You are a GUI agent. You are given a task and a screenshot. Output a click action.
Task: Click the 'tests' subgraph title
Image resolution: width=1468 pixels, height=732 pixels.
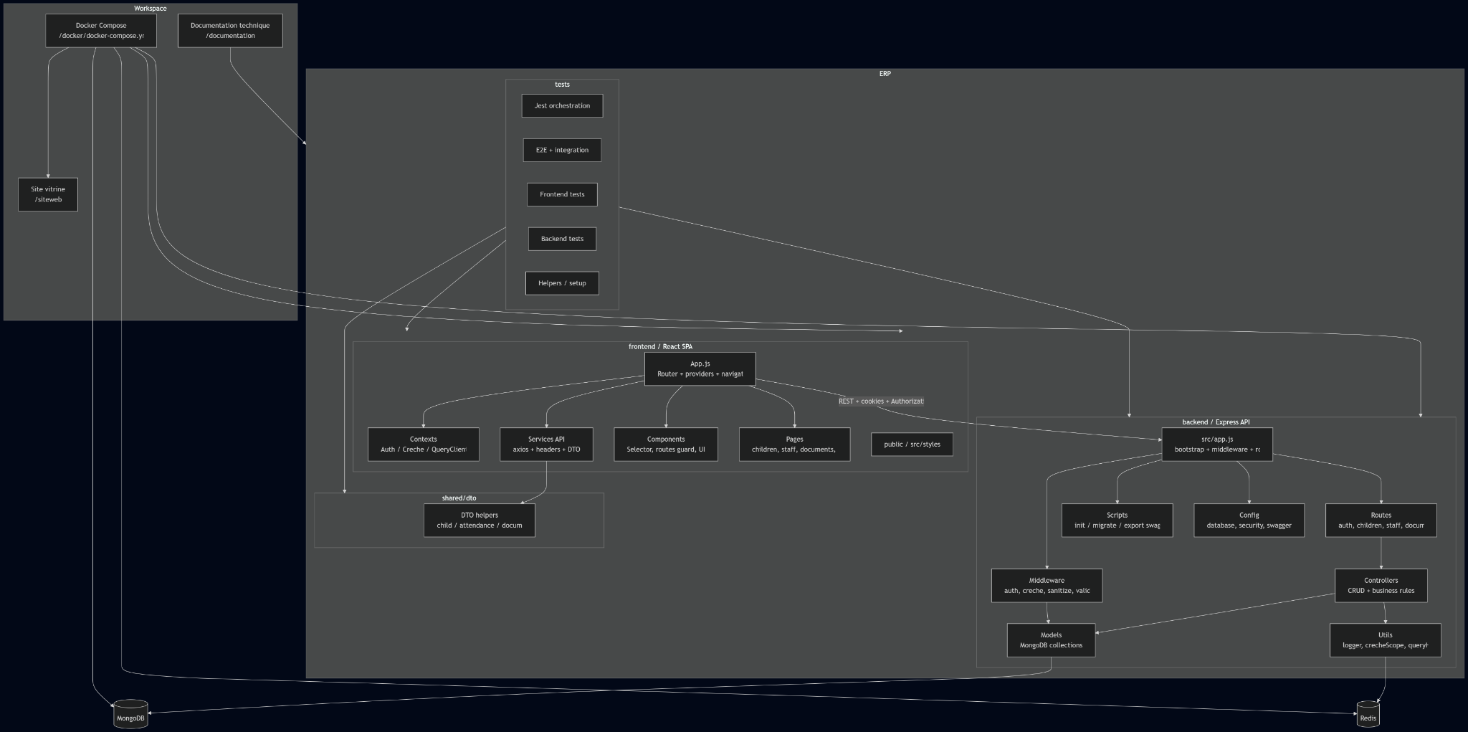pyautogui.click(x=562, y=85)
